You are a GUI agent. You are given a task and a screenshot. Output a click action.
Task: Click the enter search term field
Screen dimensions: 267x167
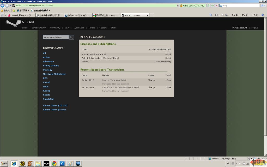56,37
